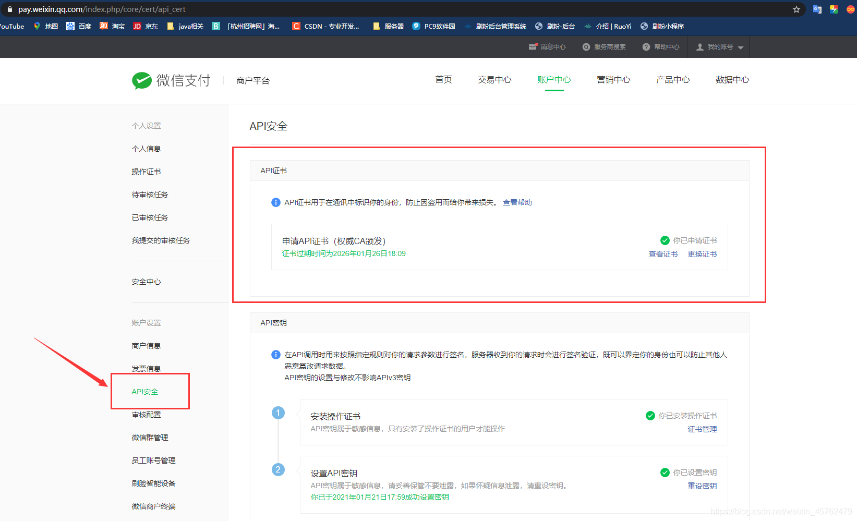The image size is (857, 521).
Task: Click the info icon in API密钥 section
Action: pos(276,355)
